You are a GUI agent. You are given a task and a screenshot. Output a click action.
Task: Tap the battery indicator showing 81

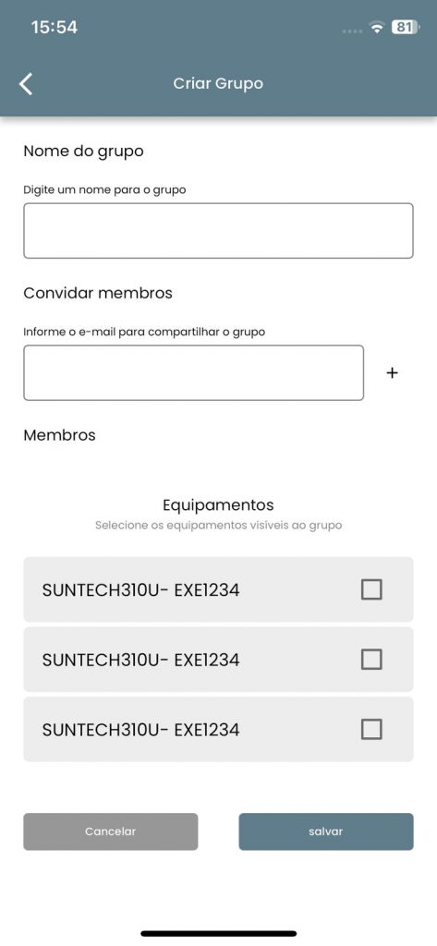click(406, 27)
